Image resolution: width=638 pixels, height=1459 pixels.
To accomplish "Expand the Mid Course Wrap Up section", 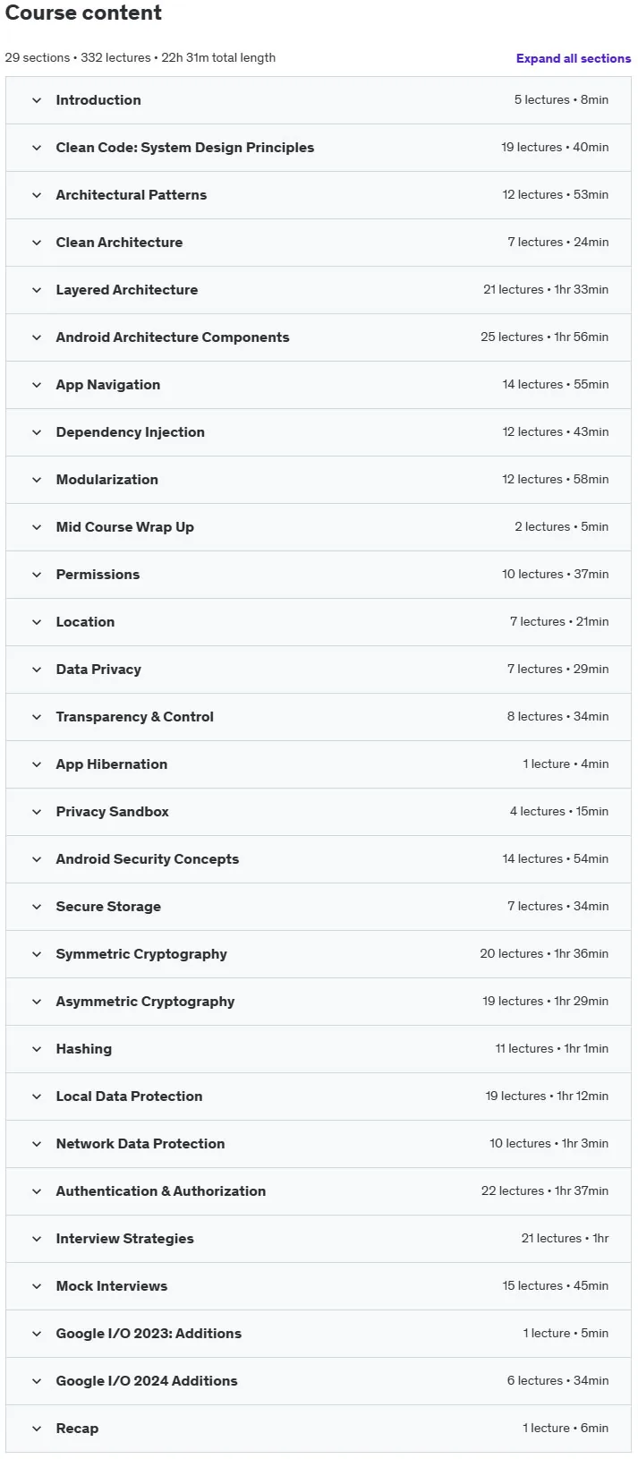I will [x=319, y=527].
